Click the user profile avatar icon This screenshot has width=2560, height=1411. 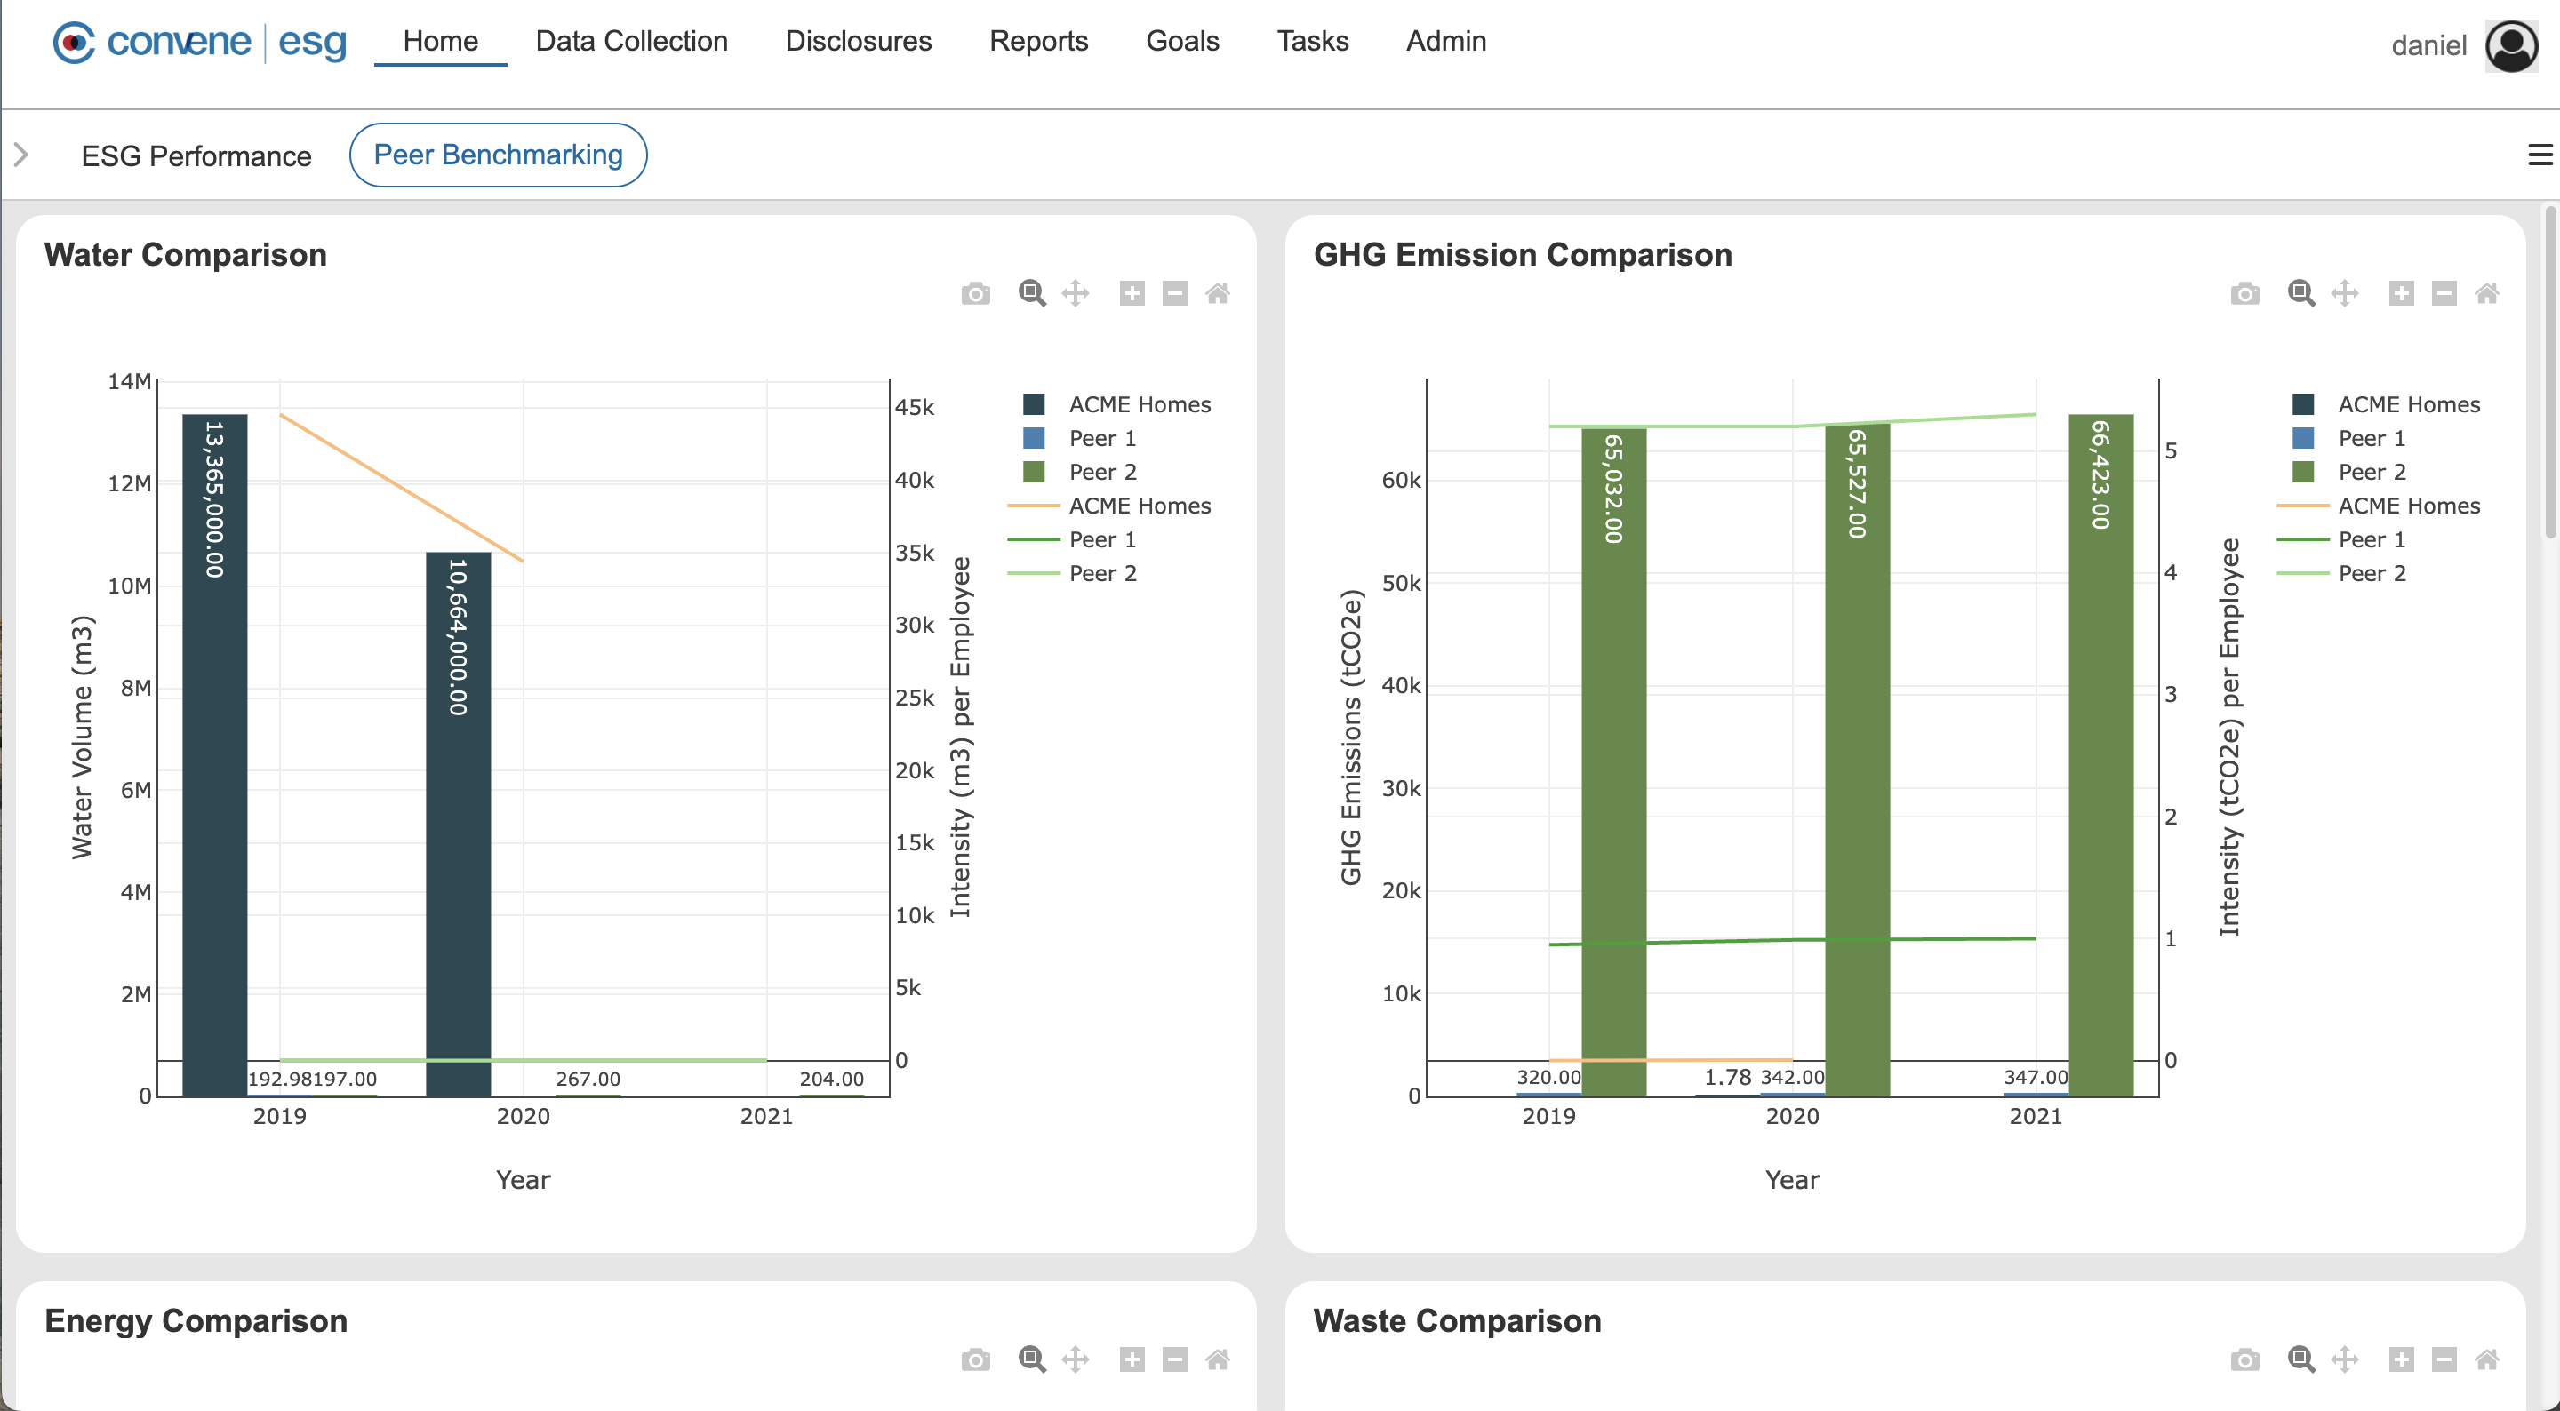coord(2511,45)
